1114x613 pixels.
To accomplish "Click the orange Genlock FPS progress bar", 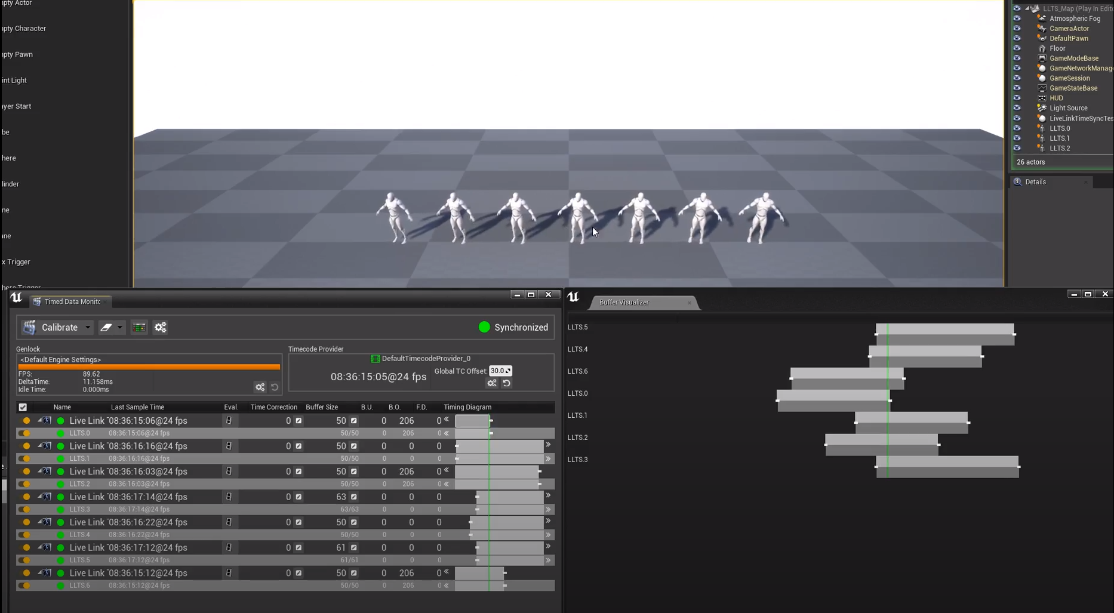I will click(149, 367).
